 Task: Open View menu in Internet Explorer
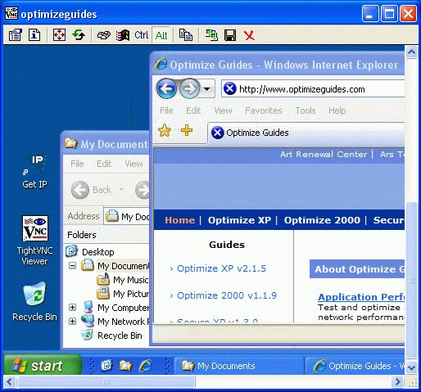pyautogui.click(x=223, y=110)
